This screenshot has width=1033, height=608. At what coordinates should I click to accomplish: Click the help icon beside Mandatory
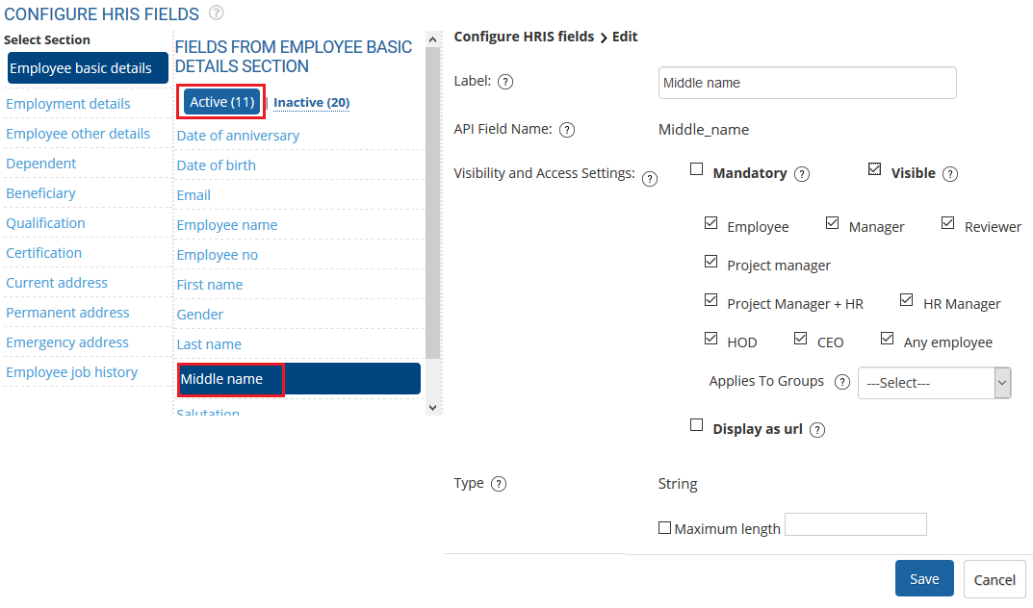pos(801,174)
